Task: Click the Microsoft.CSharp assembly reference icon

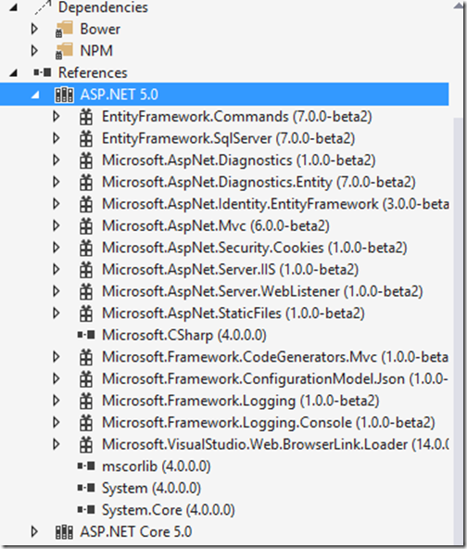Action: tap(86, 335)
